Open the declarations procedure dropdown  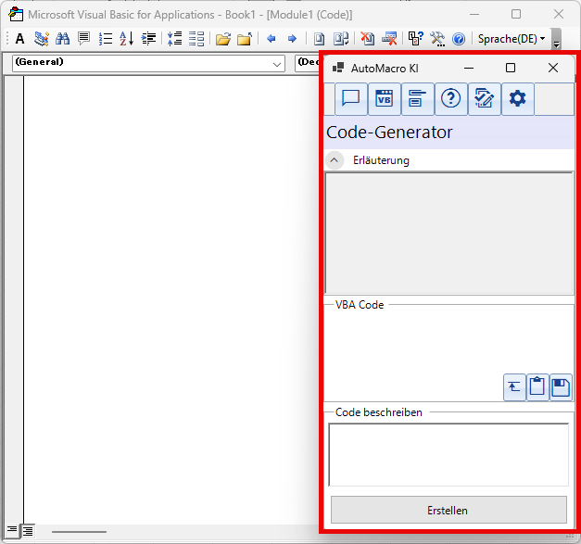point(308,63)
